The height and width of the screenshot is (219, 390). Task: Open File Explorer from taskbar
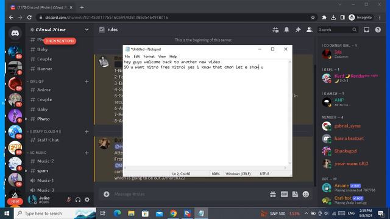pyautogui.click(x=131, y=214)
